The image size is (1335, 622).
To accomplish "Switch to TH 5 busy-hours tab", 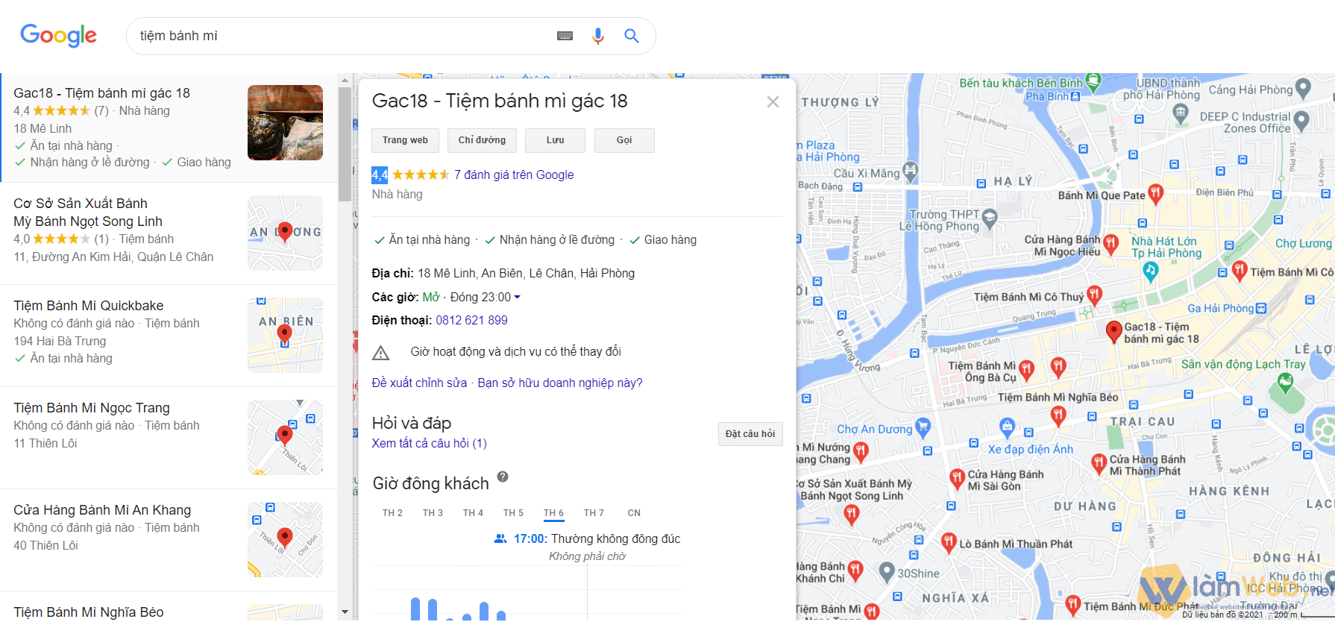I will point(513,513).
